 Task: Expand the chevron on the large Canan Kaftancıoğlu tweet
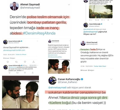pyautogui.click(x=111, y=79)
